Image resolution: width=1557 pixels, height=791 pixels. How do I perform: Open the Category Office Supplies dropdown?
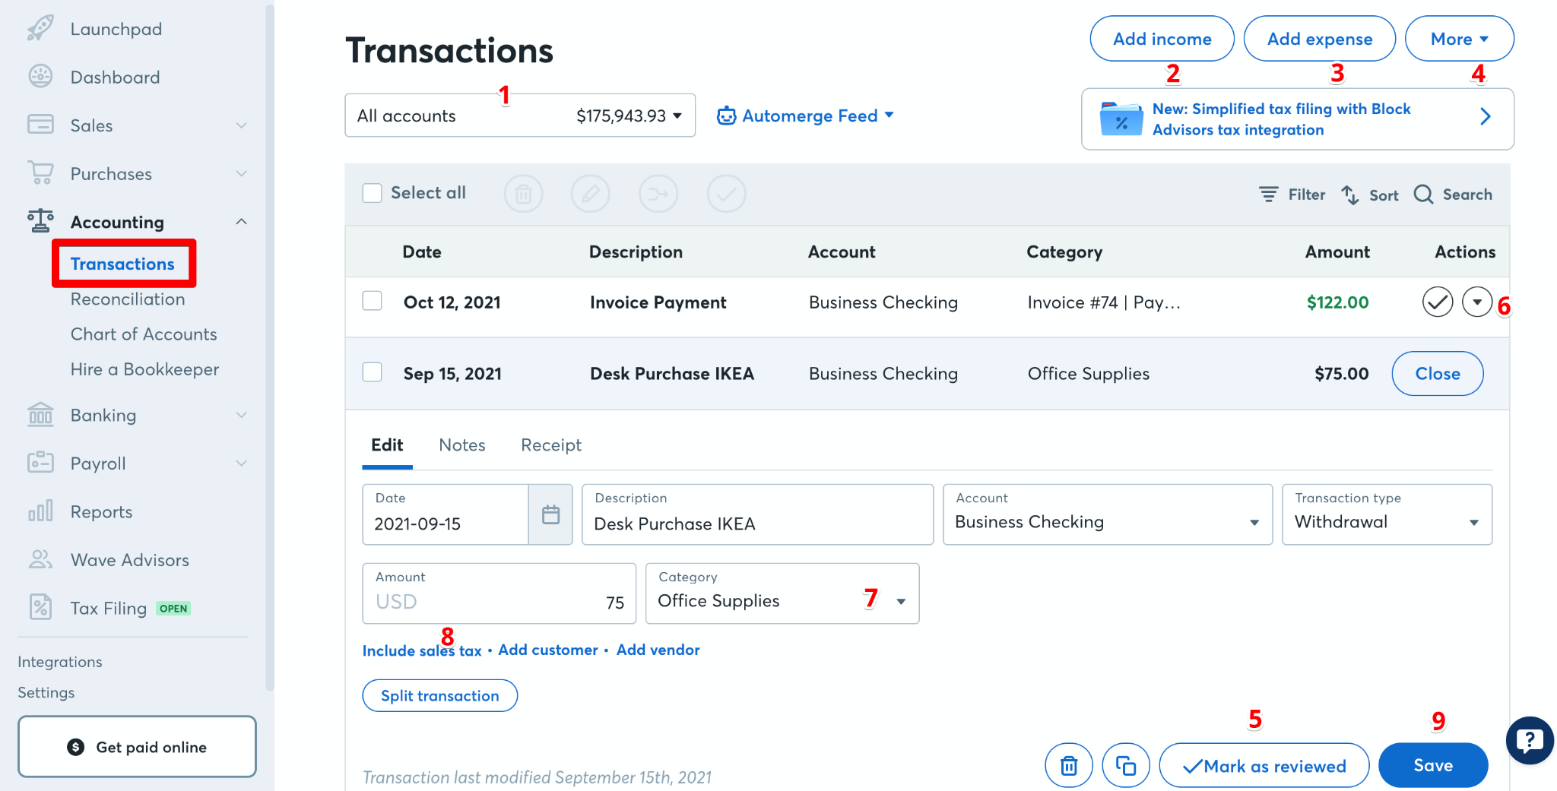click(782, 593)
